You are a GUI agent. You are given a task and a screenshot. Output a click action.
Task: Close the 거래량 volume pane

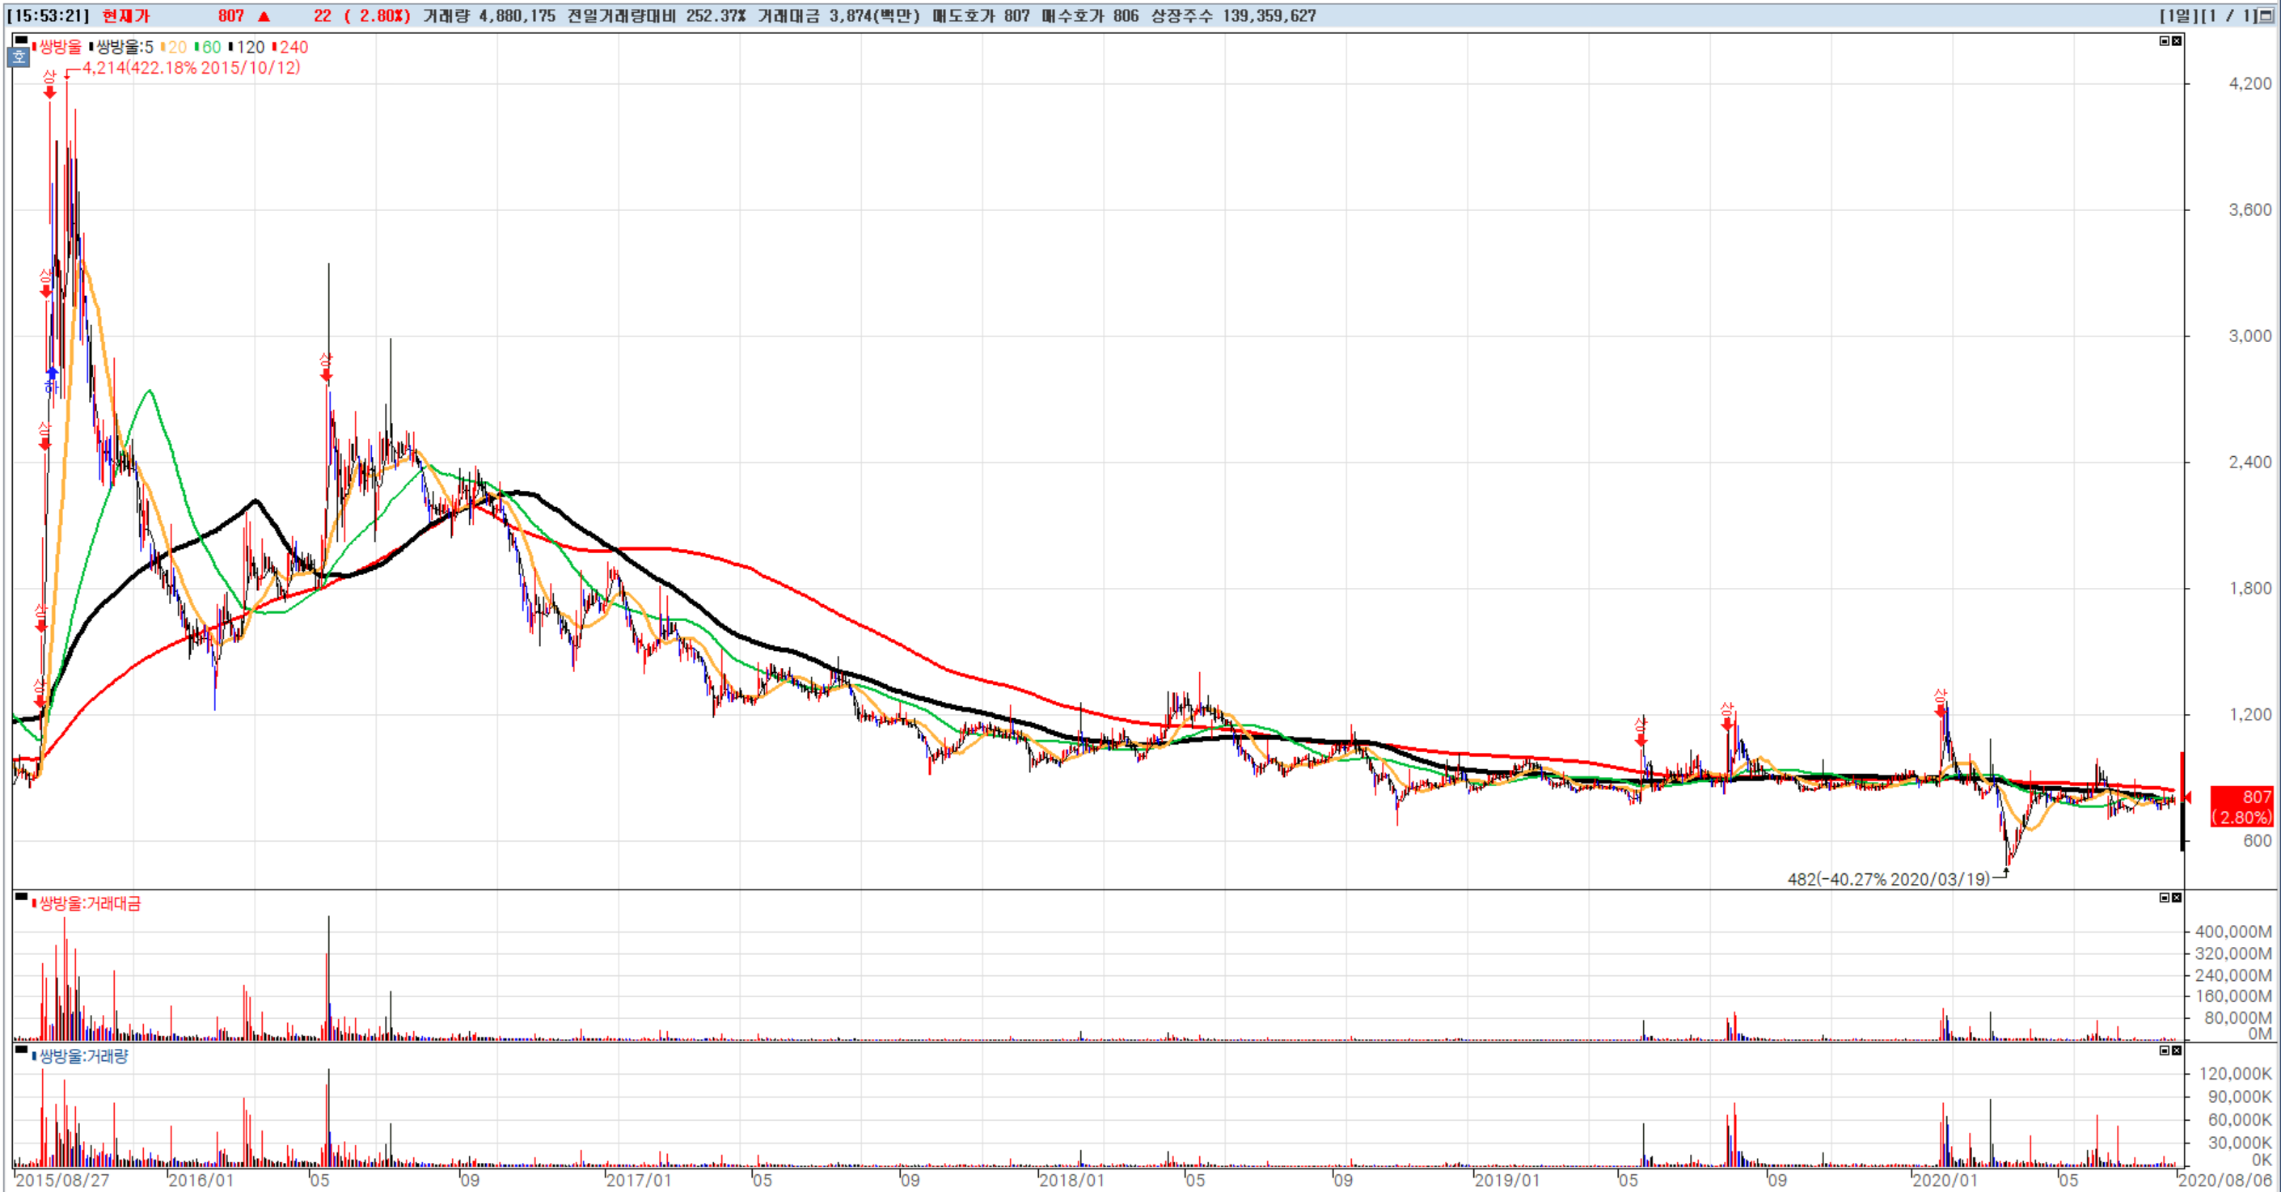pyautogui.click(x=2177, y=1050)
